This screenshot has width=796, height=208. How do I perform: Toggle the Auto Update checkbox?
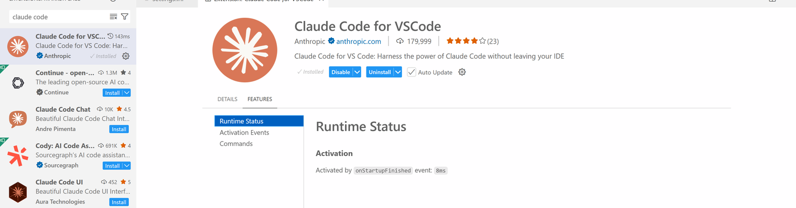point(411,72)
